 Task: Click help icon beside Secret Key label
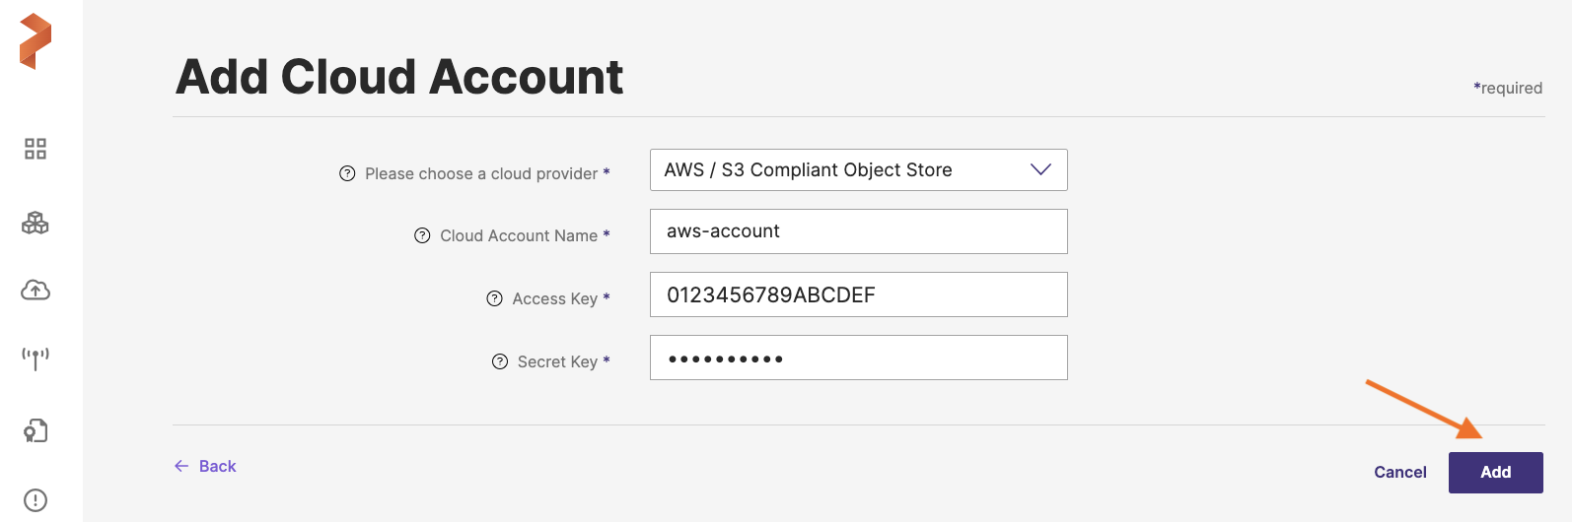click(500, 361)
